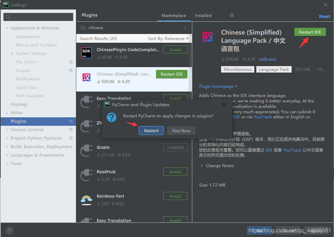Expand the Editor settings section
Image resolution: width=334 pixels, height=237 pixels.
tap(6, 113)
